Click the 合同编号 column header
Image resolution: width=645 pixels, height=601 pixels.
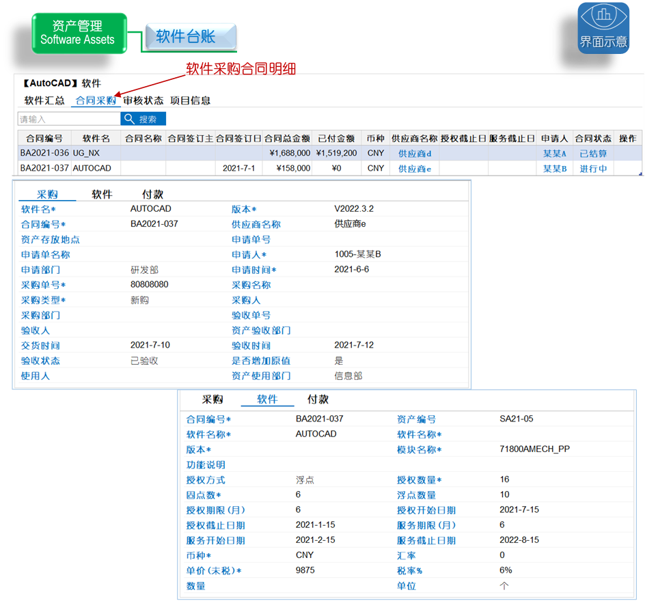(x=44, y=139)
